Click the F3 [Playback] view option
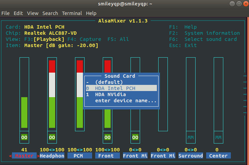The height and width of the screenshot is (165, 249). point(44,39)
